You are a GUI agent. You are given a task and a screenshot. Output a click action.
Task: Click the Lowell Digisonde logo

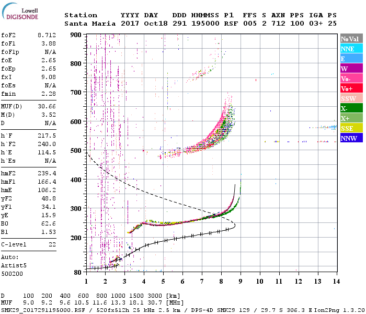tap(20, 12)
